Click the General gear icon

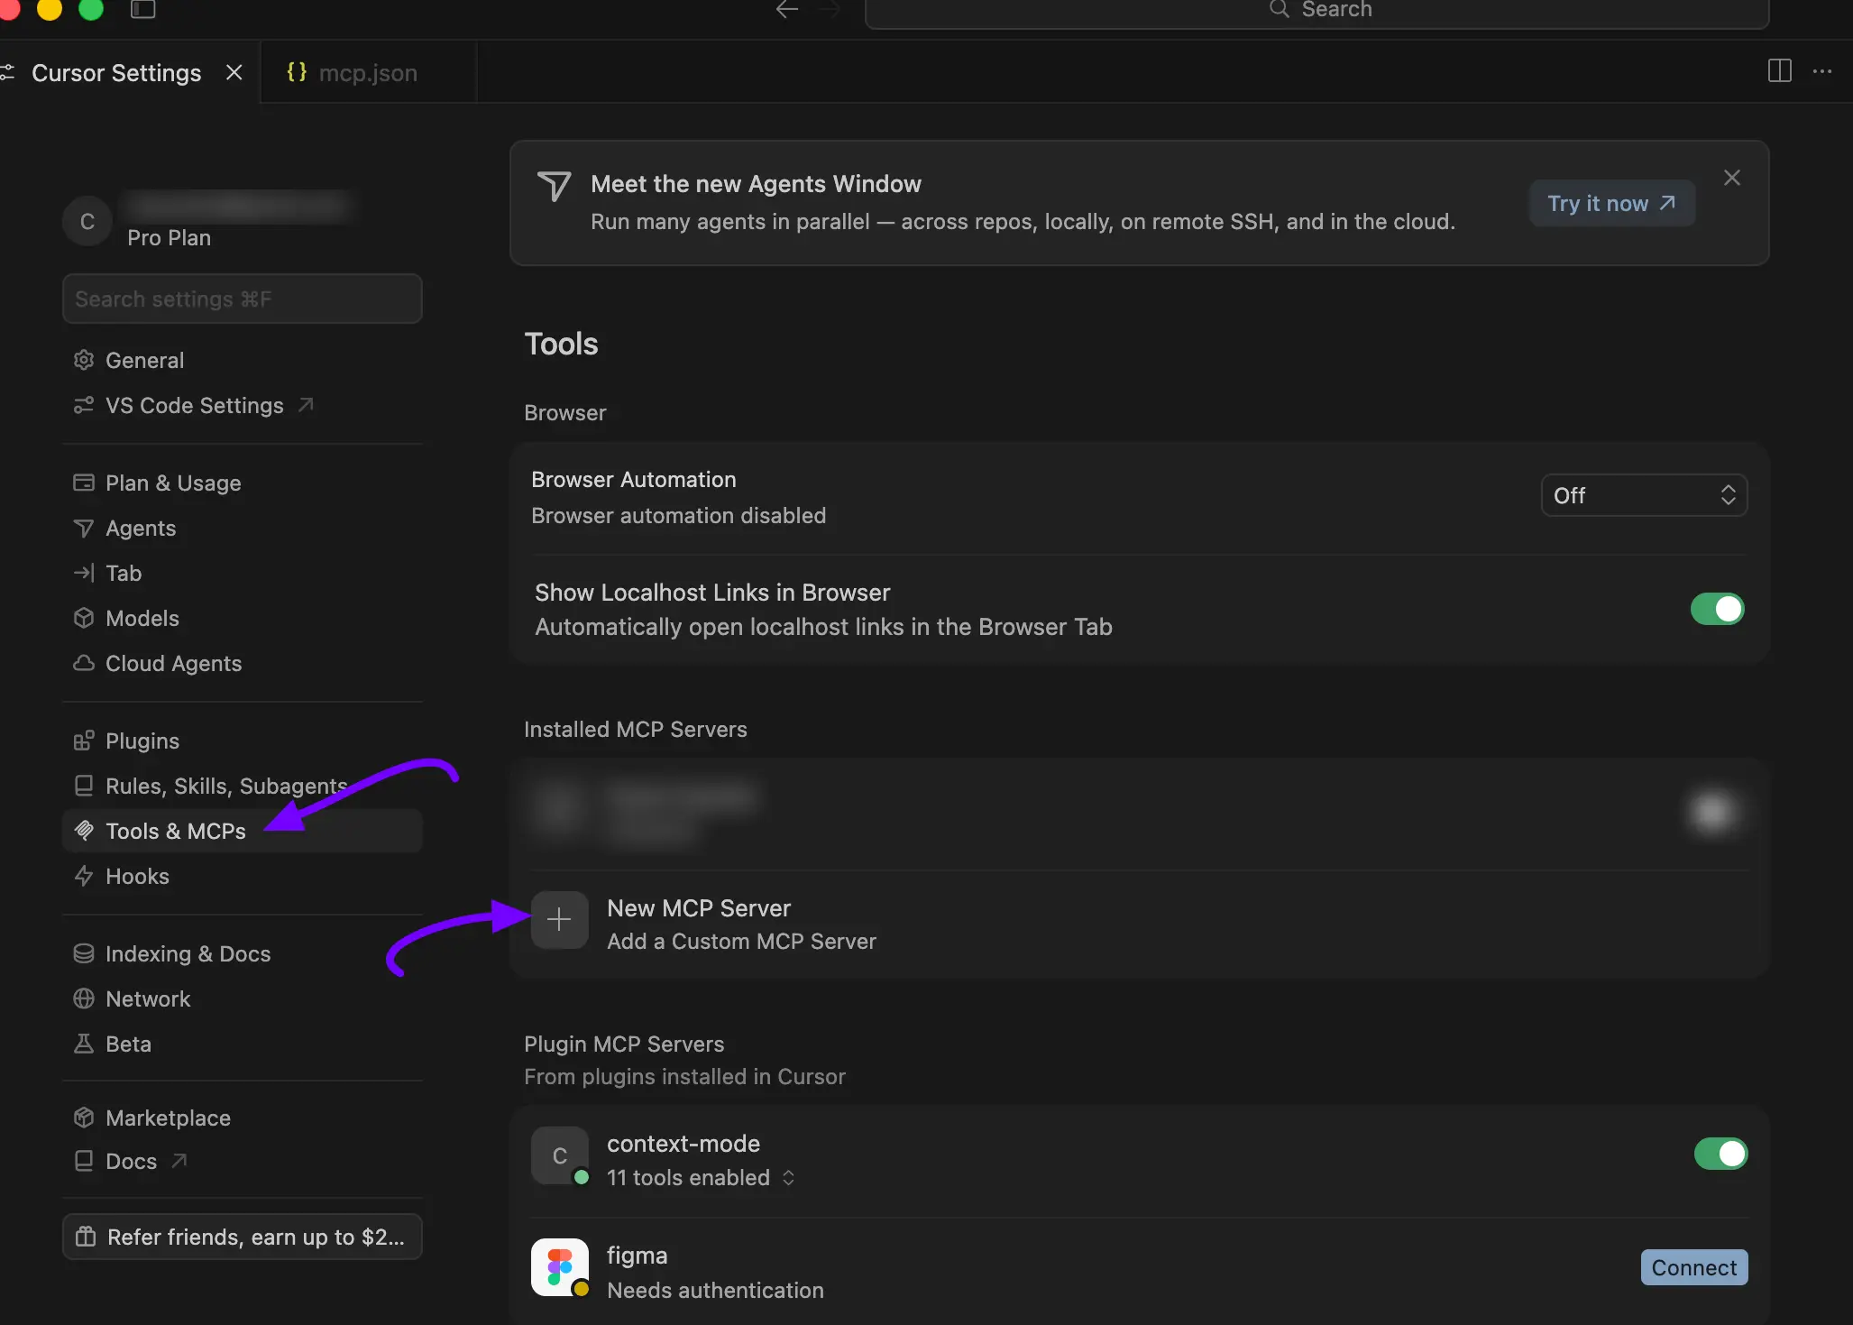coord(84,360)
